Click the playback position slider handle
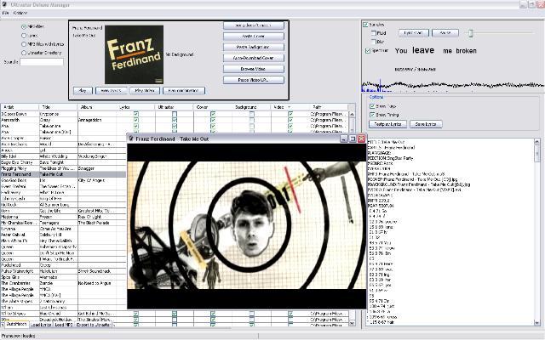This screenshot has width=545, height=340. [x=471, y=33]
